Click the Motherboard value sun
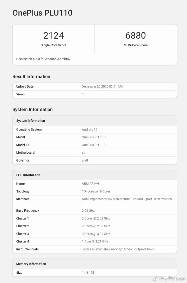The height and width of the screenshot is (283, 187). click(85, 153)
